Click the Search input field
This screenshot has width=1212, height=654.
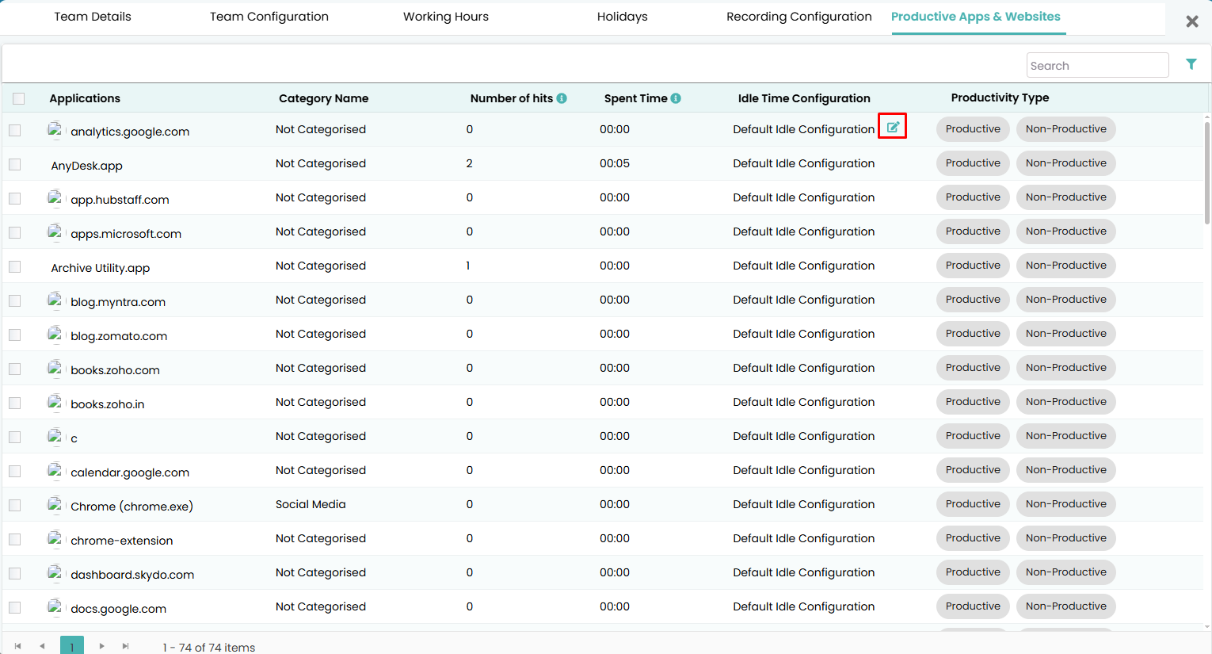[x=1097, y=65]
